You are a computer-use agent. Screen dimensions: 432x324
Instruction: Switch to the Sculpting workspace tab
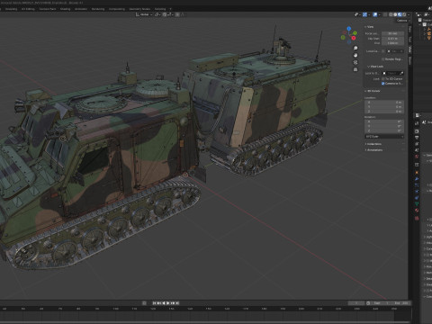[12, 9]
